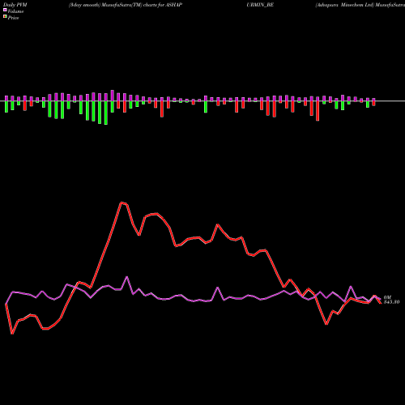Image resolution: width=405 pixels, height=405 pixels.
Task: Click the 0M volume value label
Action: click(x=387, y=297)
